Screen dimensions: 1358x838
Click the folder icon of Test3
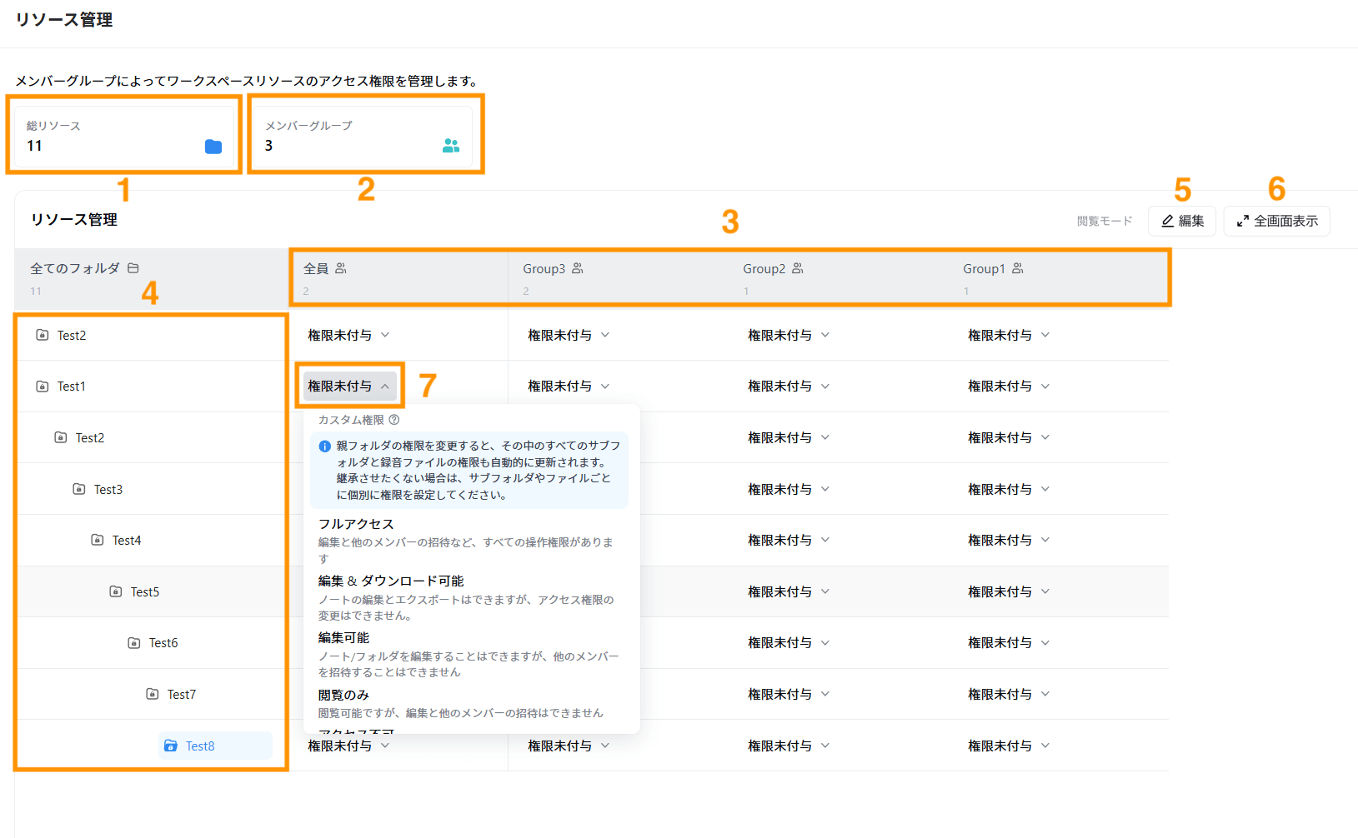(79, 489)
